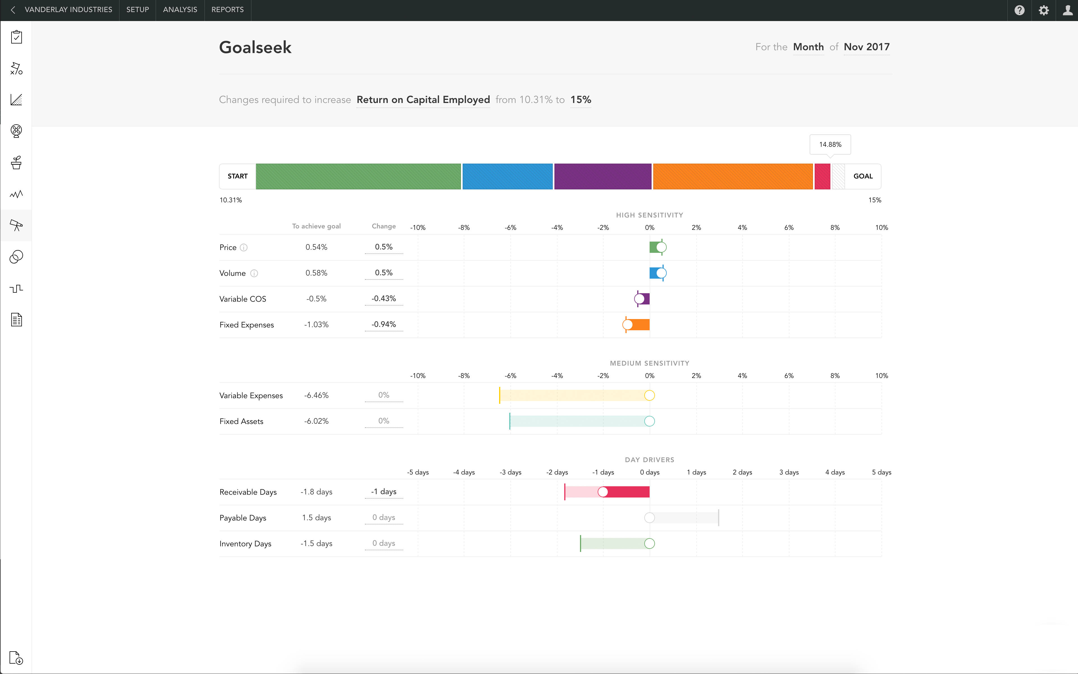
Task: Select the telescope Goalseek tool
Action: click(x=16, y=225)
